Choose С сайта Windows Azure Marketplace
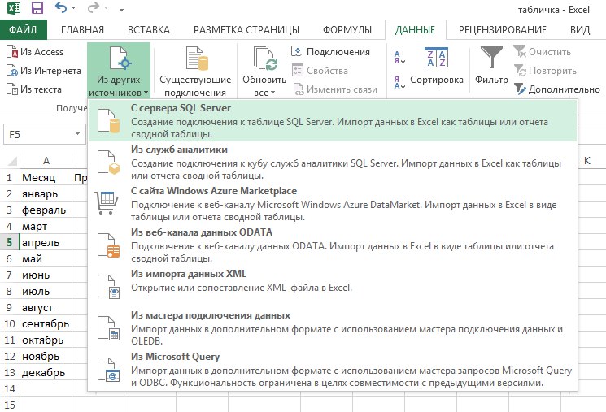 point(333,203)
